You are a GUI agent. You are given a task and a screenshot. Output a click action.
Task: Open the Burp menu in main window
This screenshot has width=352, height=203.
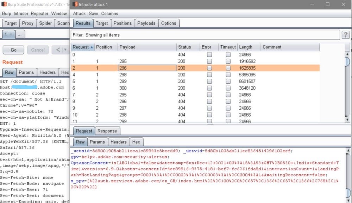(x=6, y=14)
